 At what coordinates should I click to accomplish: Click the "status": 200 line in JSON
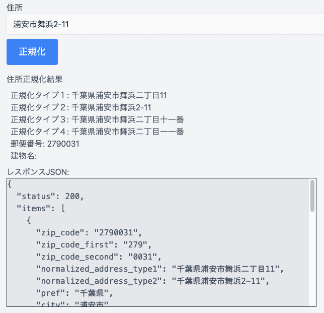(x=50, y=196)
